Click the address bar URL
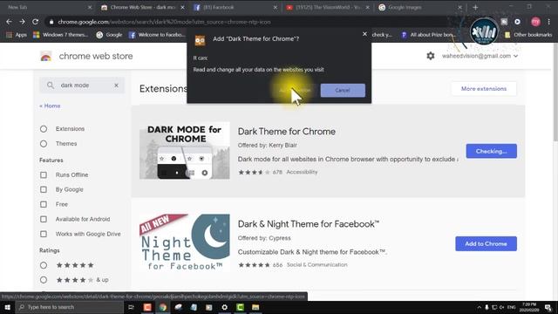This screenshot has width=558, height=314. coord(164,22)
